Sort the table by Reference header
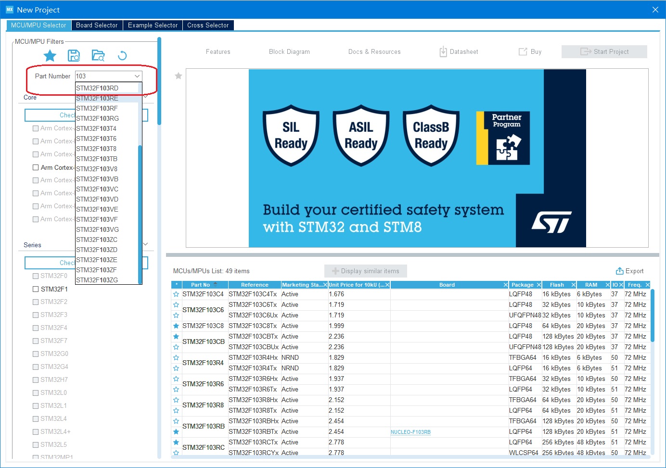 point(255,285)
